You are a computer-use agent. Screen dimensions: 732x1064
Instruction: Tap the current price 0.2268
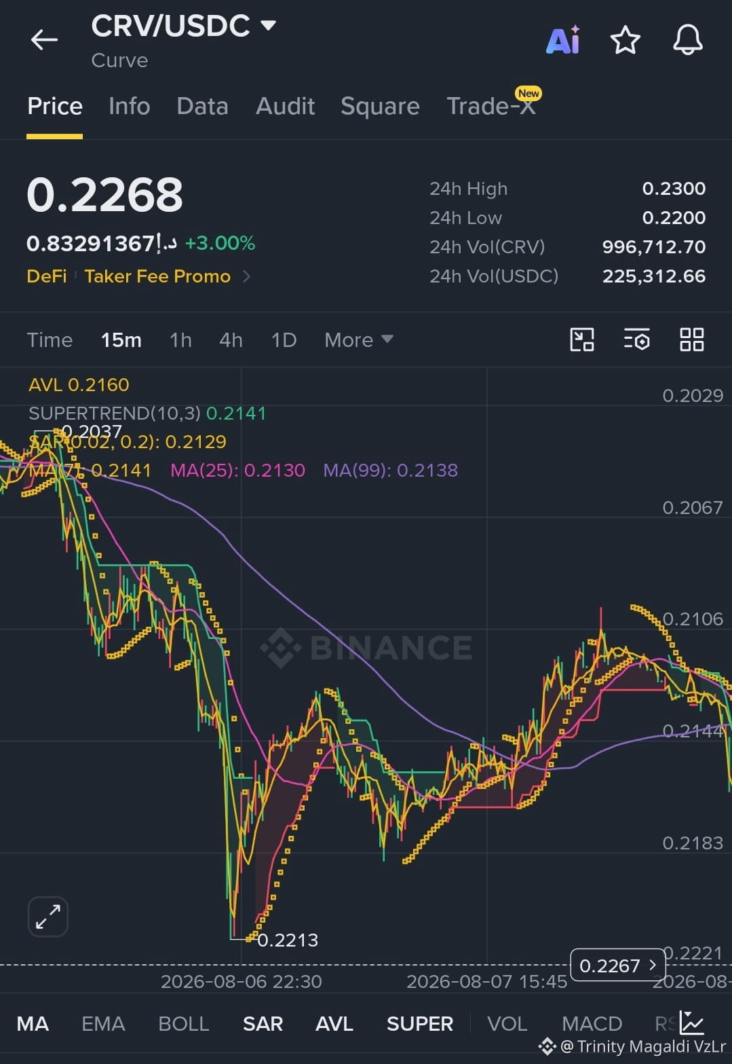click(x=104, y=194)
